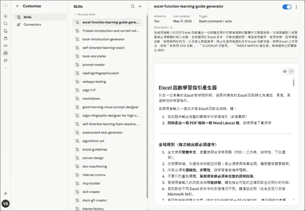Open sdgs-1-17 skill
305x211 pixels.
point(107,90)
